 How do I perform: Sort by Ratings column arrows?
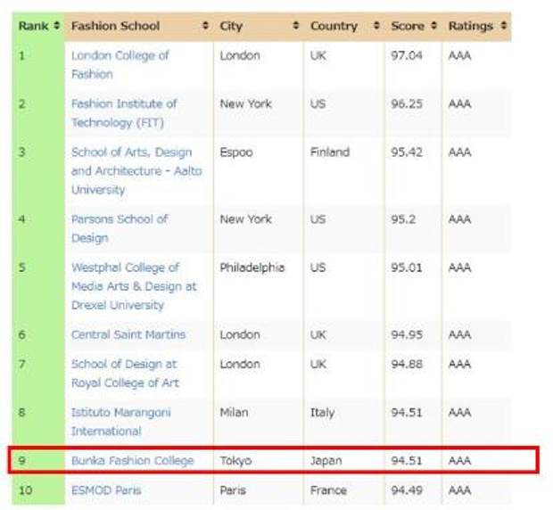tap(504, 26)
